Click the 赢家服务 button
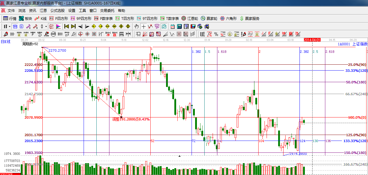The width and height of the screenshot is (368, 175). click(x=249, y=18)
